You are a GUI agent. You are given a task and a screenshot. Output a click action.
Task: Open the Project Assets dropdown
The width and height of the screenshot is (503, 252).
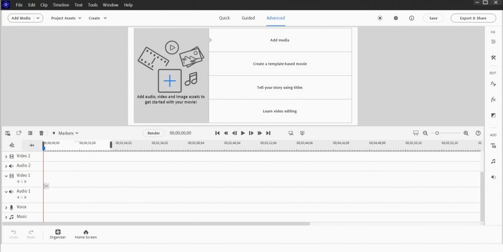[x=66, y=18]
